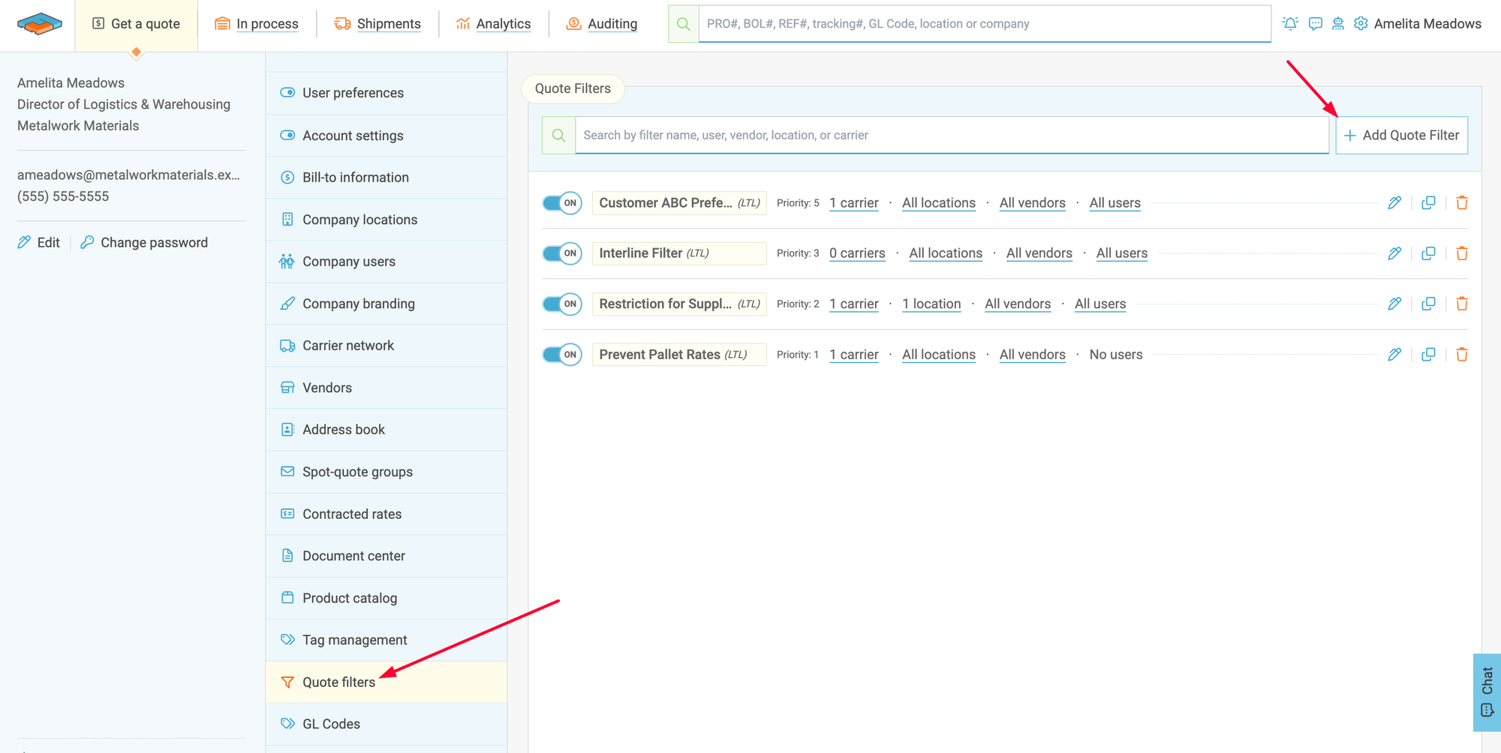Open Contracted rates settings page
Screen dimensions: 1501x753
click(351, 514)
